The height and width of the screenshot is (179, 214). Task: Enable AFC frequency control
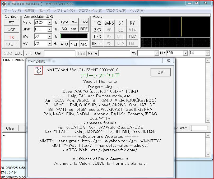coord(84,44)
